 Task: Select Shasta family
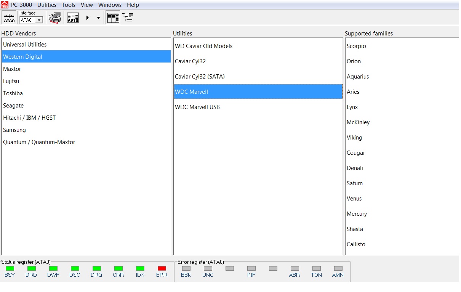tap(402, 229)
